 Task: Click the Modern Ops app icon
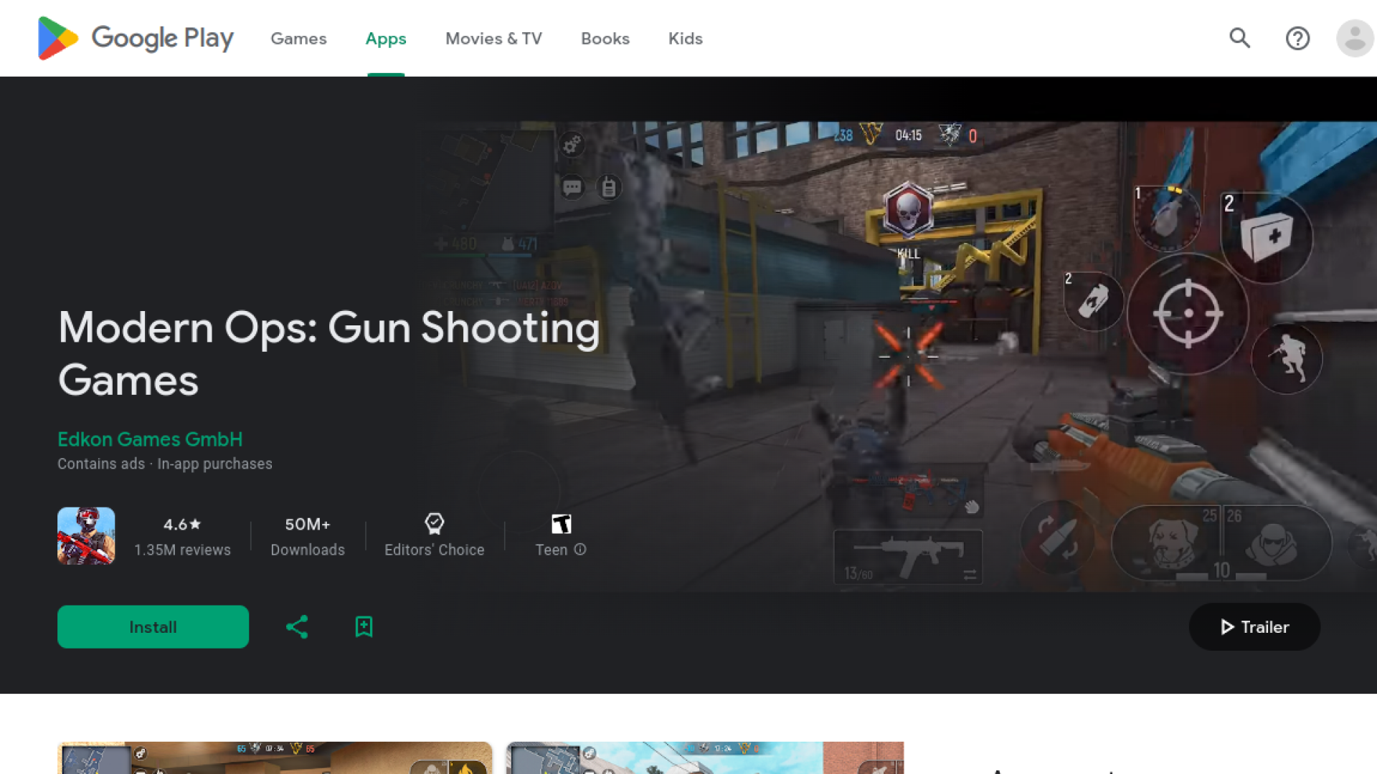(86, 536)
